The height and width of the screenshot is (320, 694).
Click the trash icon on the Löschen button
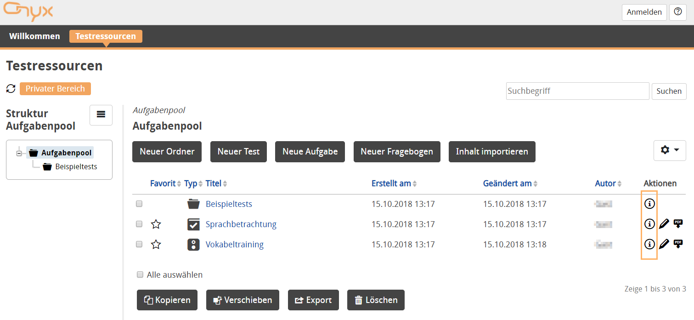(x=359, y=300)
